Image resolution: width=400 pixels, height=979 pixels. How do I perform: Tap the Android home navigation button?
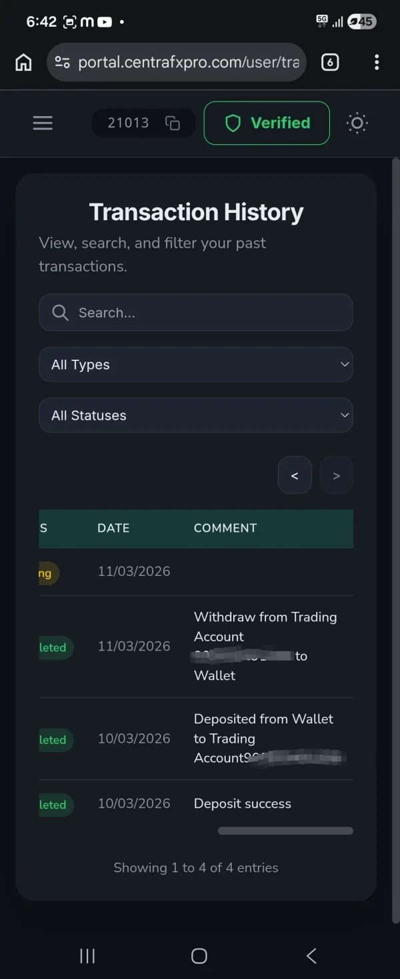click(x=199, y=956)
